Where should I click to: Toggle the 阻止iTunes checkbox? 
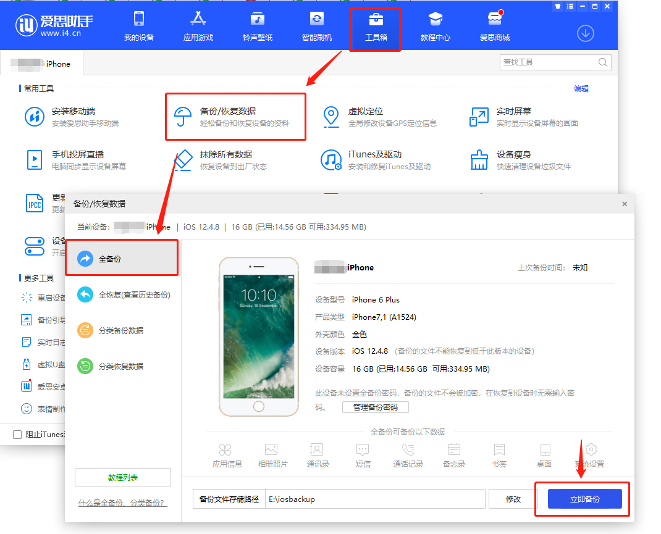[17, 435]
